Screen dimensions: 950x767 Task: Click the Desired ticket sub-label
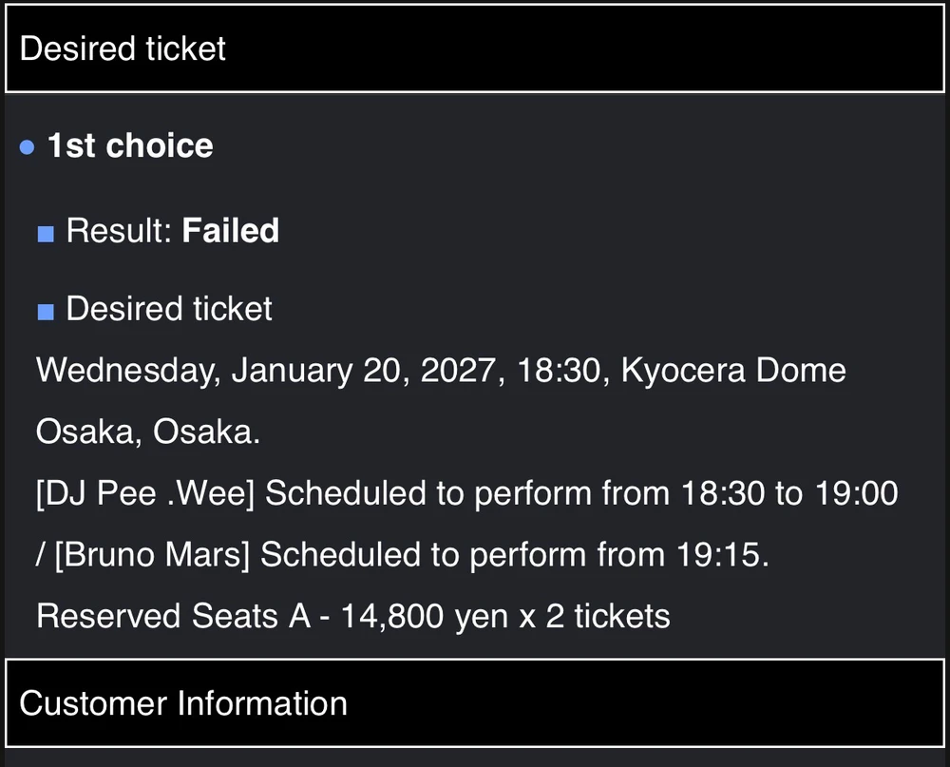click(x=169, y=309)
